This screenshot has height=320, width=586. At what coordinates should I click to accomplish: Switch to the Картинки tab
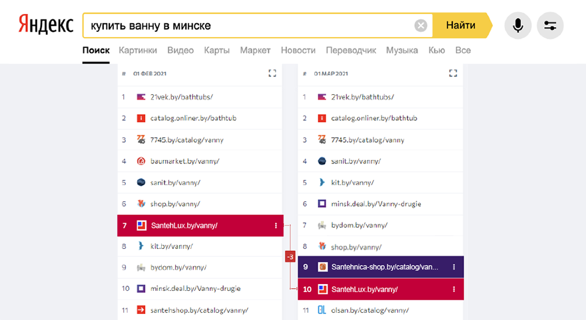point(138,50)
